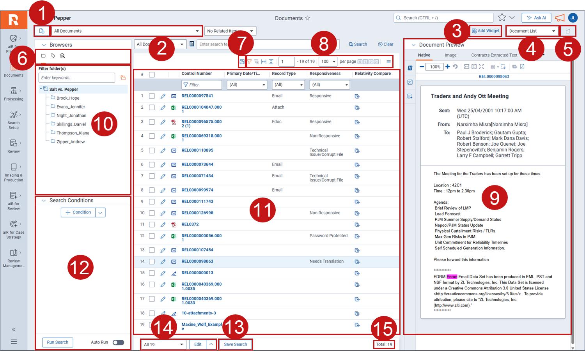This screenshot has width=585, height=351.
Task: Click the favorites star icon near Ask AI
Action: tap(502, 18)
